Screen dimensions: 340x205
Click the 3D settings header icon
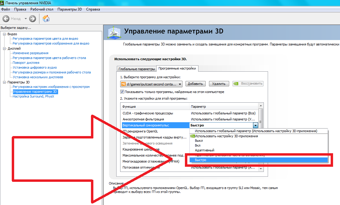coord(114,33)
